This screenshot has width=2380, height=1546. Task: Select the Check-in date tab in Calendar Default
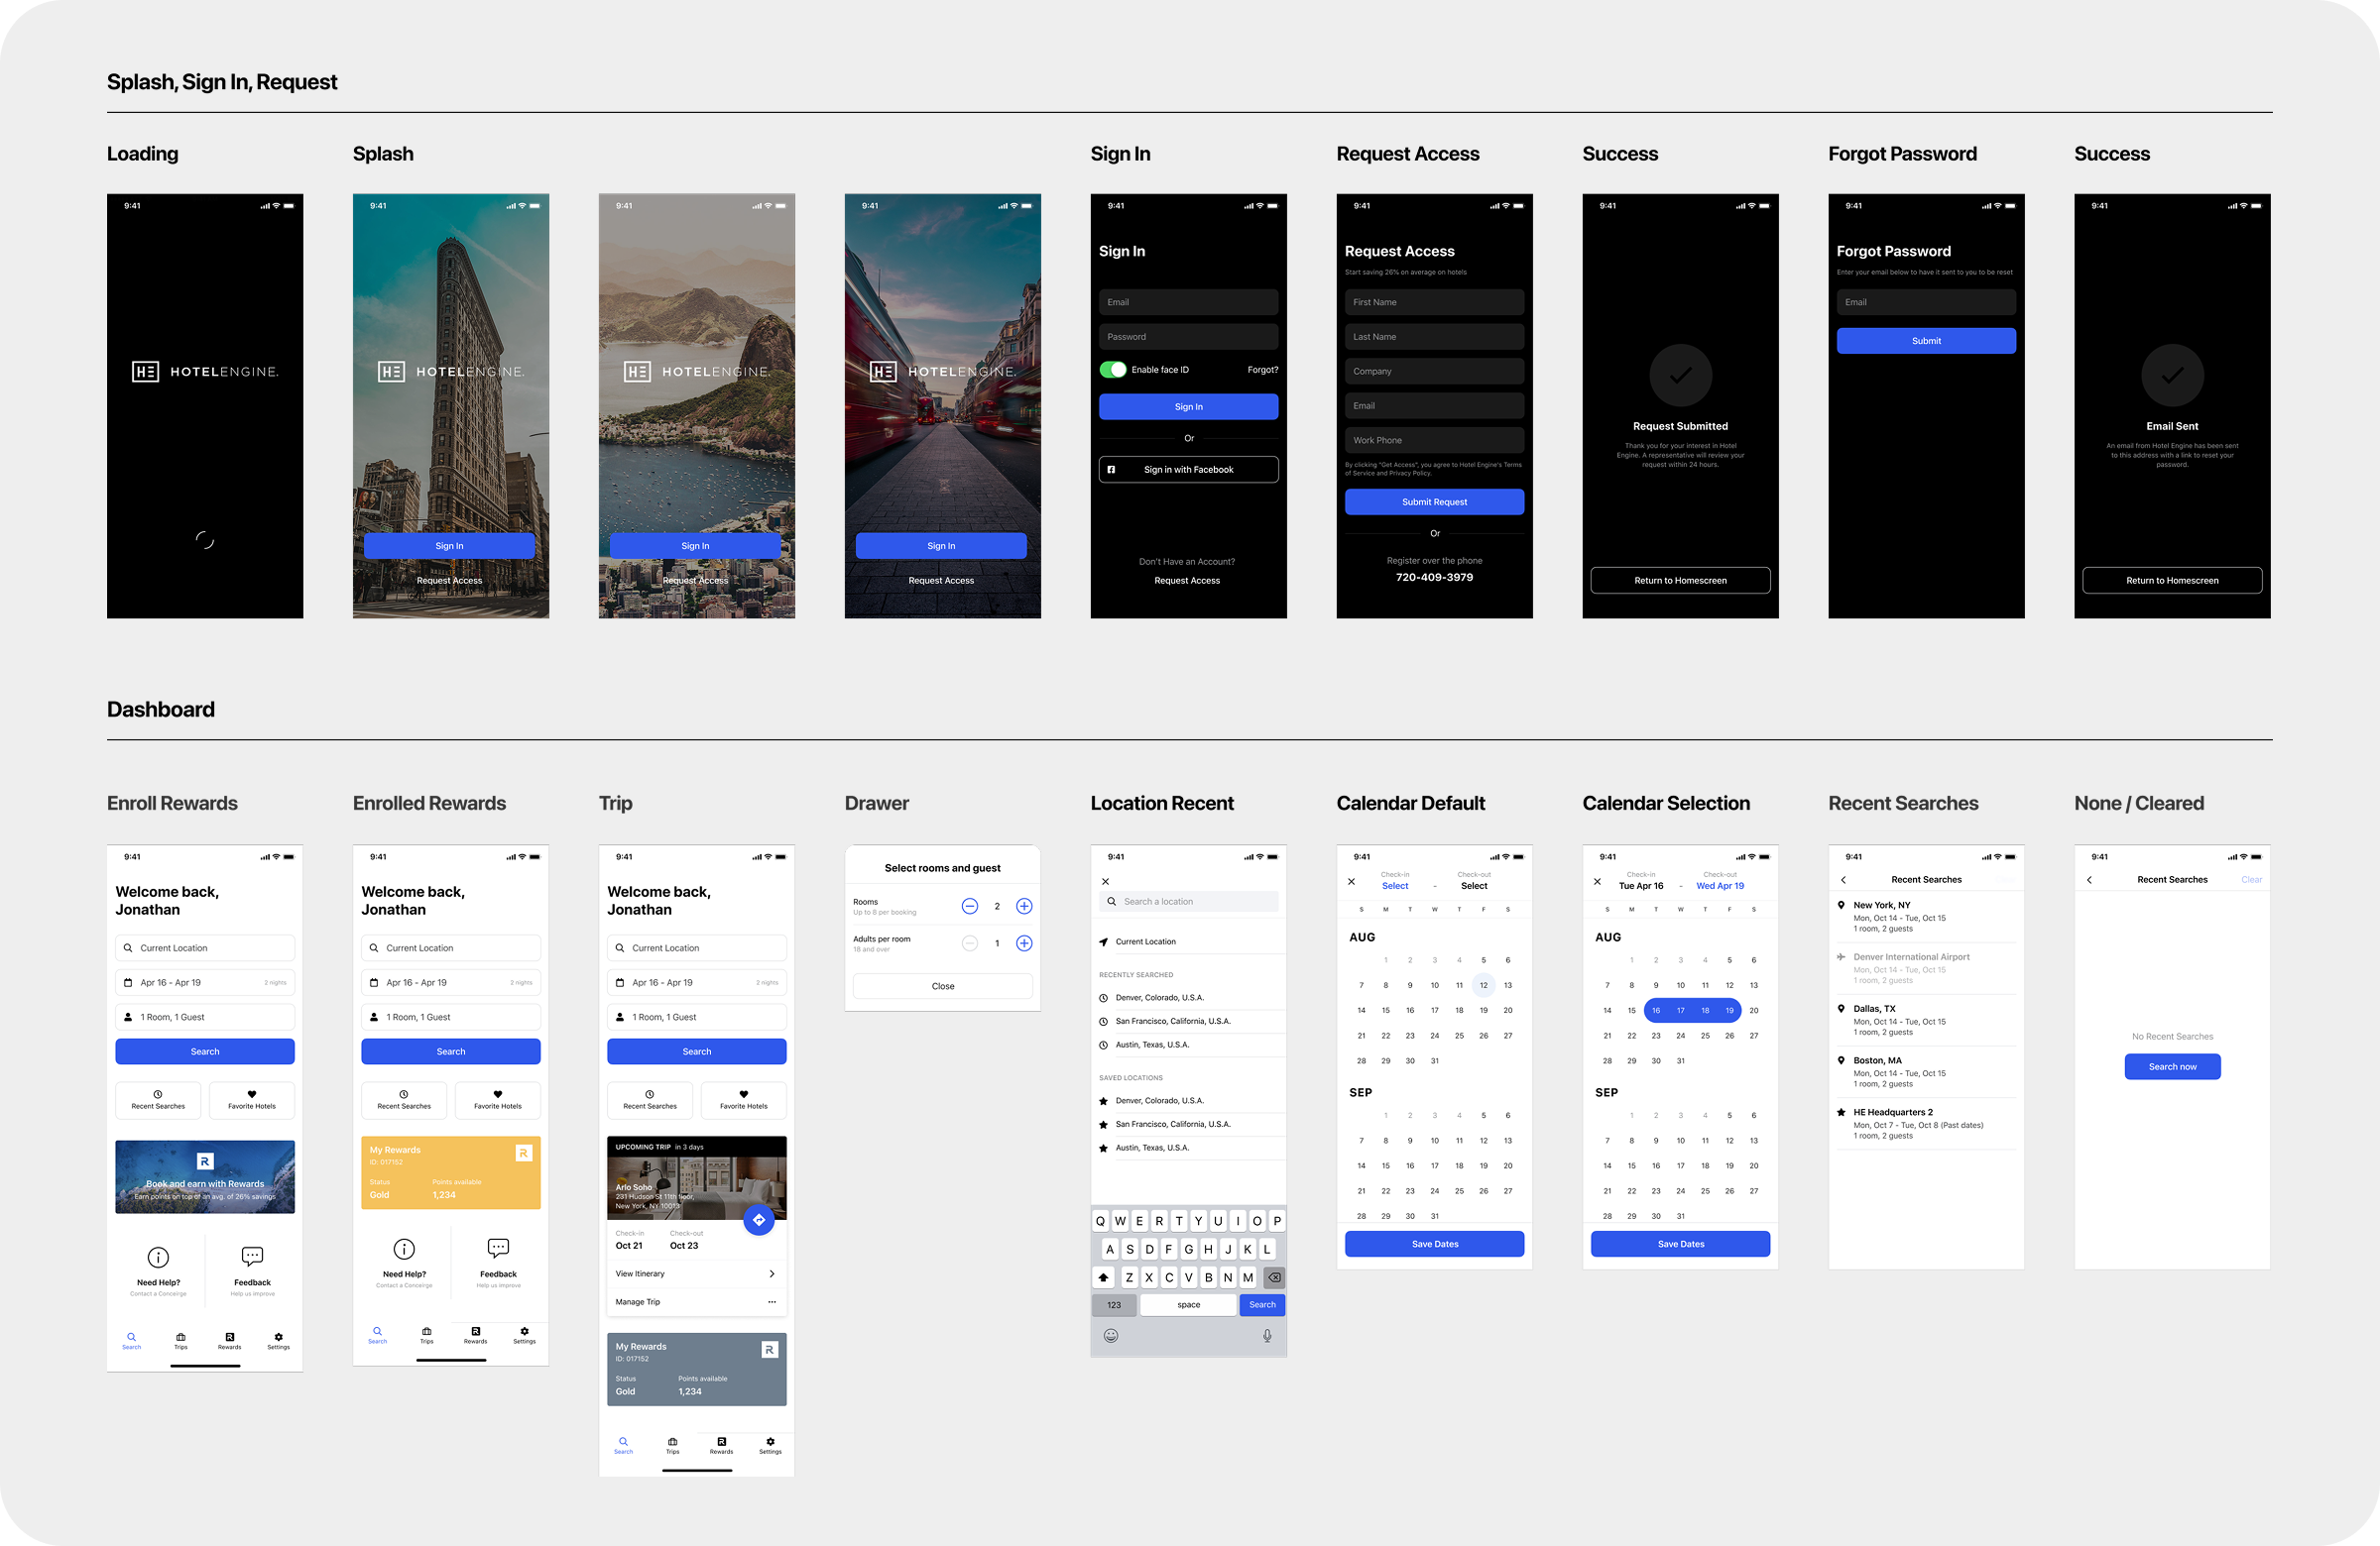1395,880
